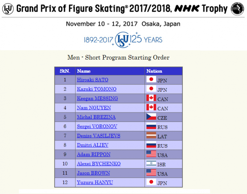Click the ISU logo at top left
Viewport: 247px width, 194px height.
pos(8,8)
